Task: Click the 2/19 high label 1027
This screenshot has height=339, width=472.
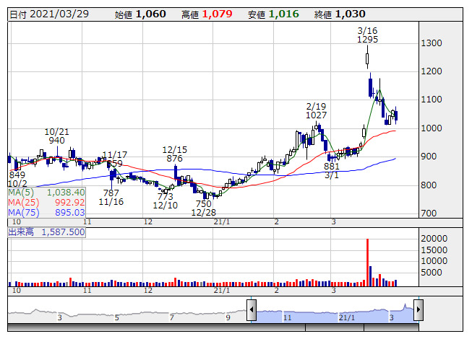Action: 317,115
